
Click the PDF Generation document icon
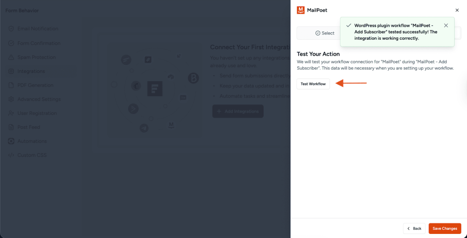coord(11,85)
